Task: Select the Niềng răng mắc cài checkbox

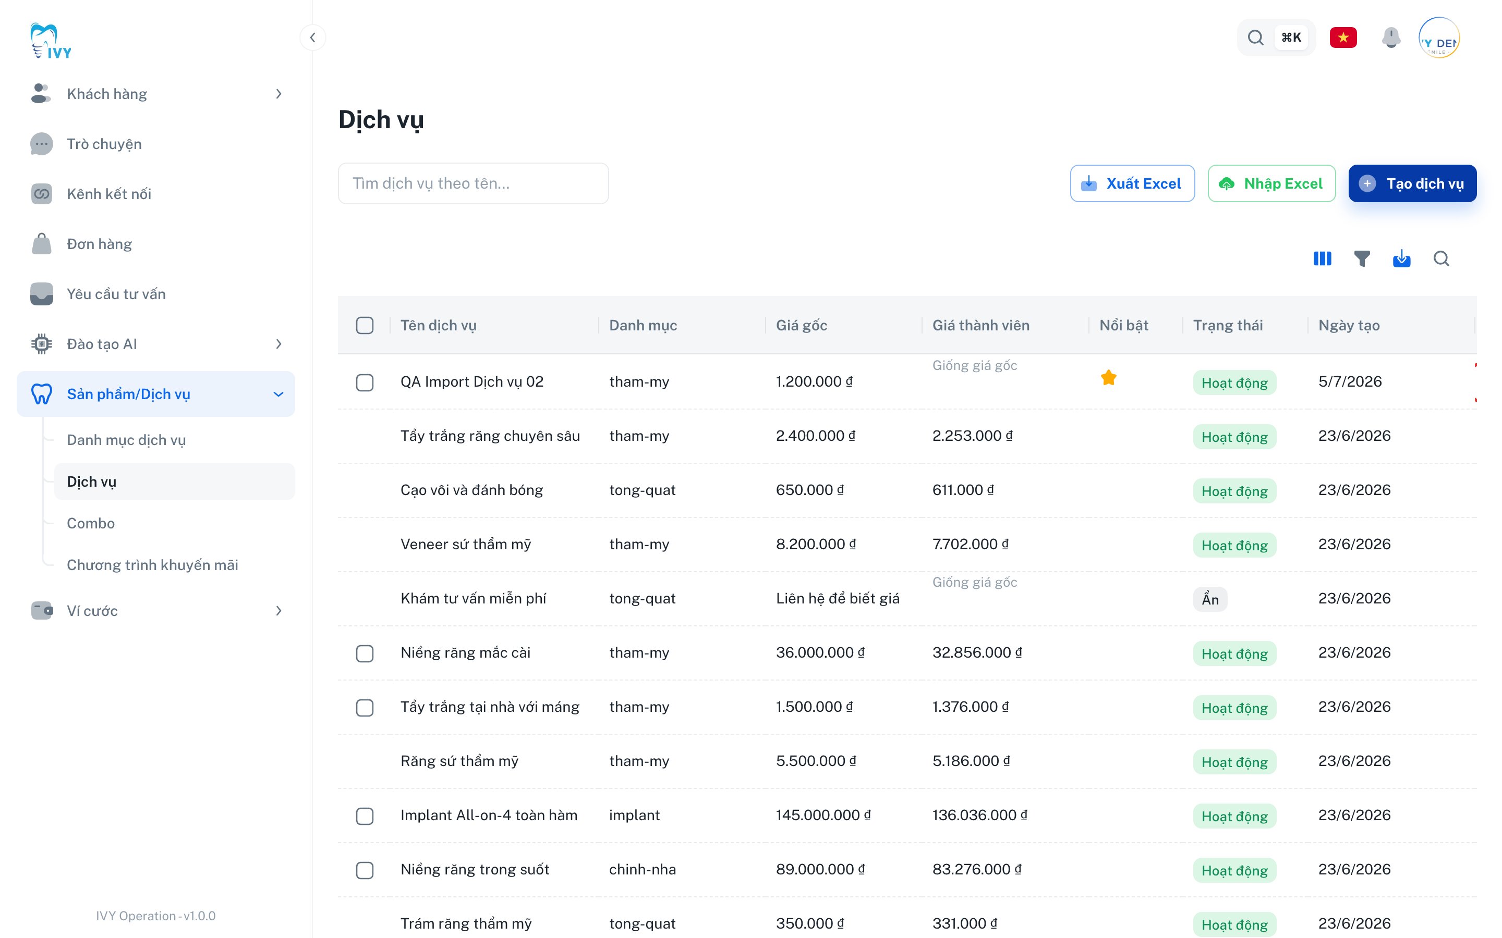Action: [x=365, y=653]
